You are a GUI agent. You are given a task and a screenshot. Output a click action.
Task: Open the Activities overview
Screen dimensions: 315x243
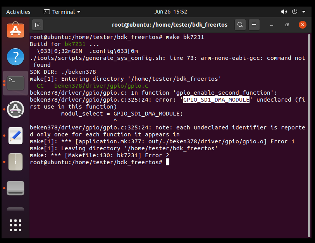coord(18,12)
